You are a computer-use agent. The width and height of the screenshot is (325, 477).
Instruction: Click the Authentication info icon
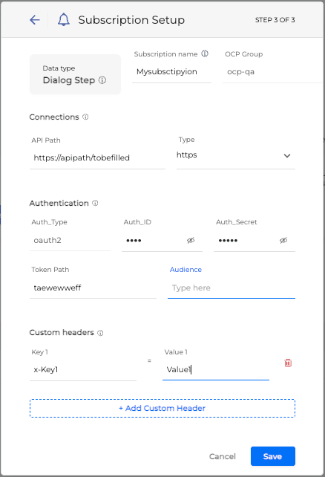tap(95, 203)
